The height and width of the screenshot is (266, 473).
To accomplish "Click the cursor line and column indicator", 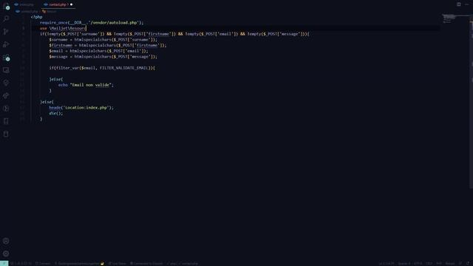I will (387, 263).
